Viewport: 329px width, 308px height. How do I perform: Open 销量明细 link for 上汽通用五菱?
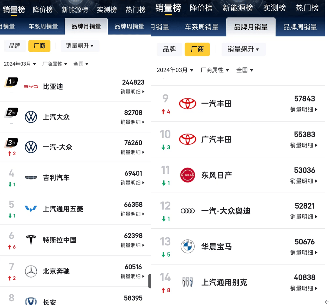coord(133,214)
